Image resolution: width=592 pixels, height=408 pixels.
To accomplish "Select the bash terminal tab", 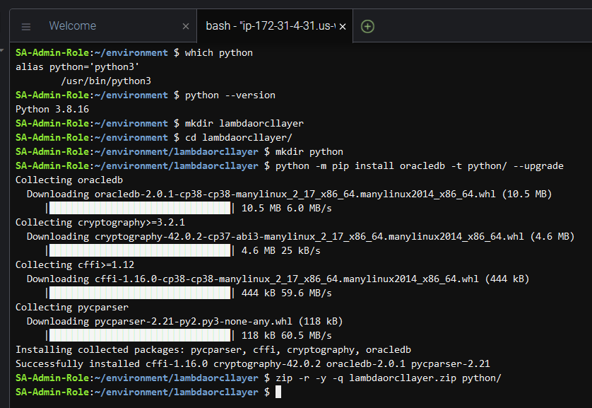I will coord(268,26).
